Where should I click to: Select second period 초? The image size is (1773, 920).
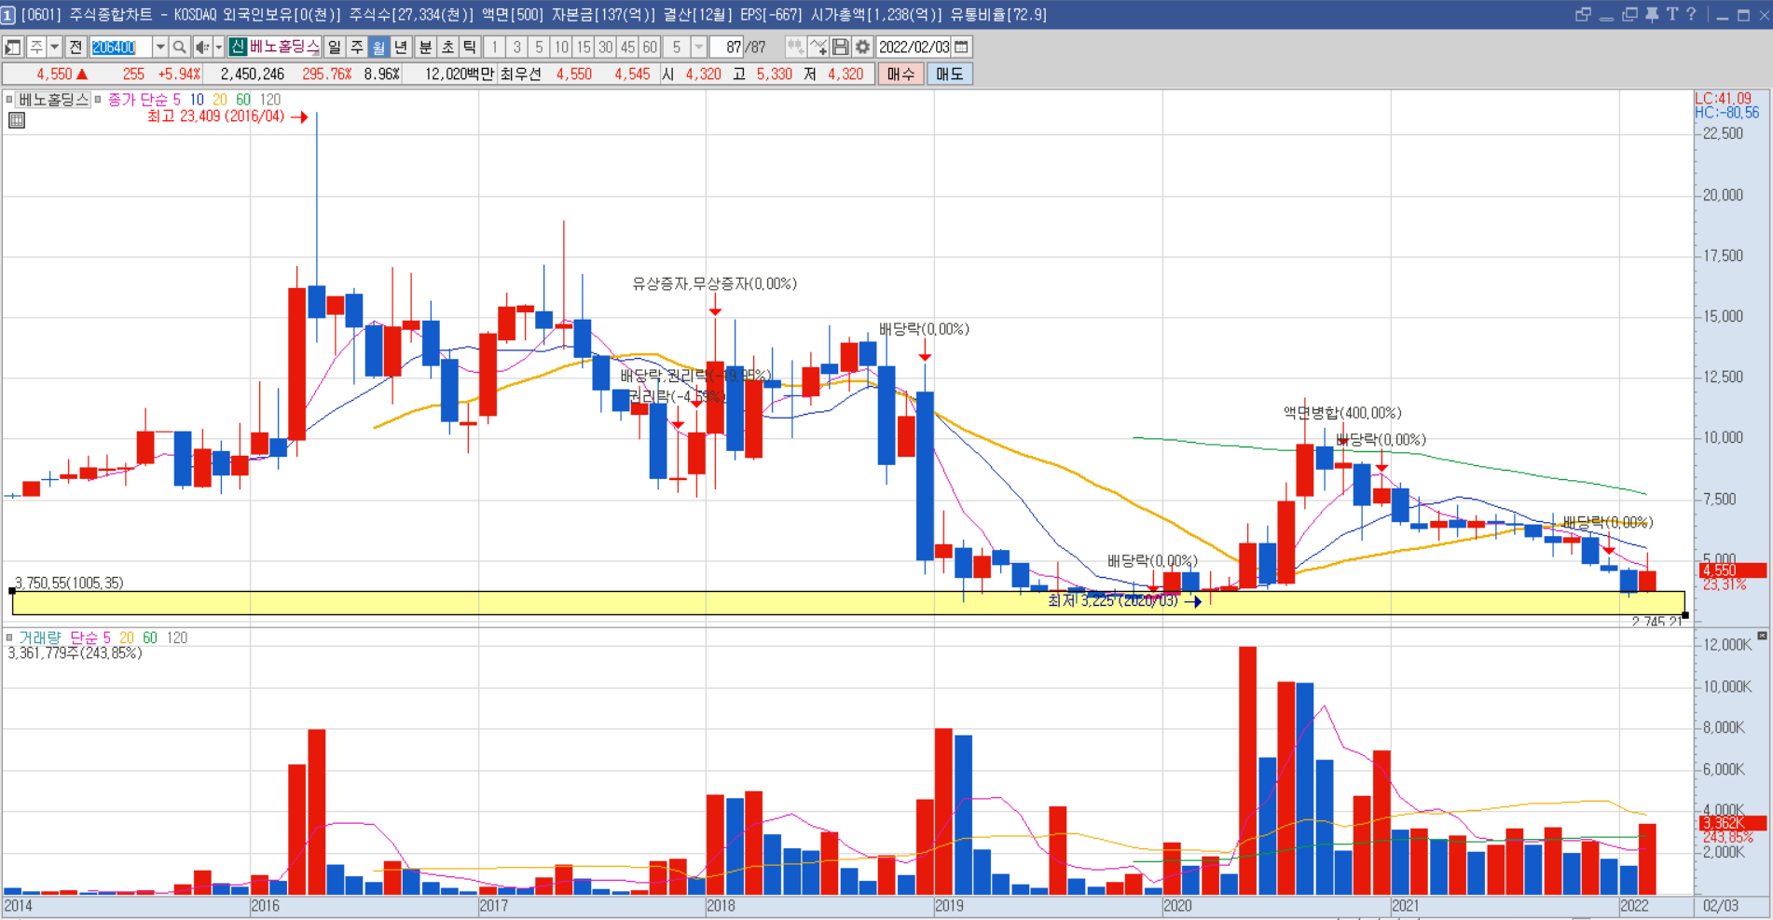pos(447,47)
